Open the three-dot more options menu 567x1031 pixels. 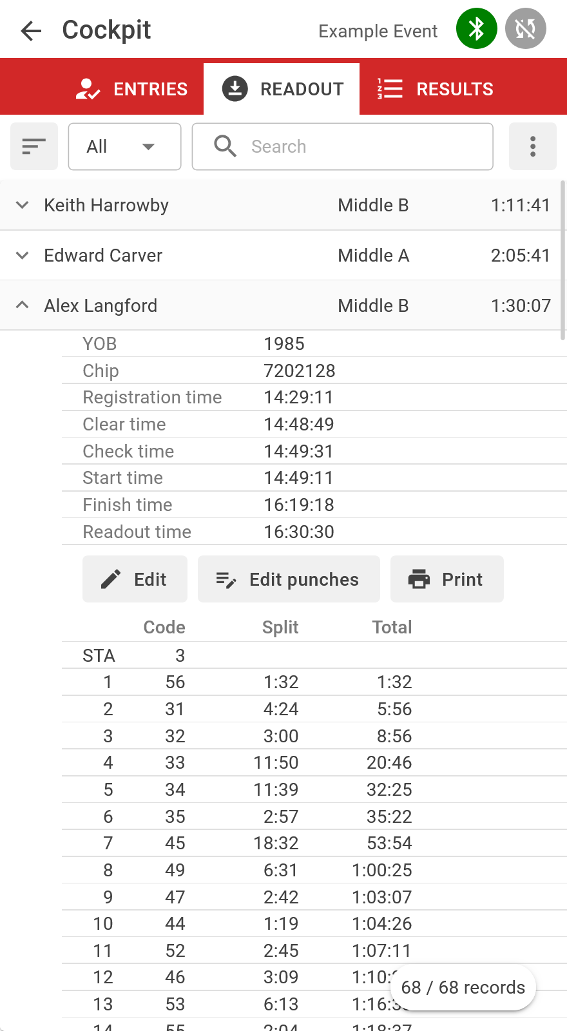pyautogui.click(x=533, y=146)
